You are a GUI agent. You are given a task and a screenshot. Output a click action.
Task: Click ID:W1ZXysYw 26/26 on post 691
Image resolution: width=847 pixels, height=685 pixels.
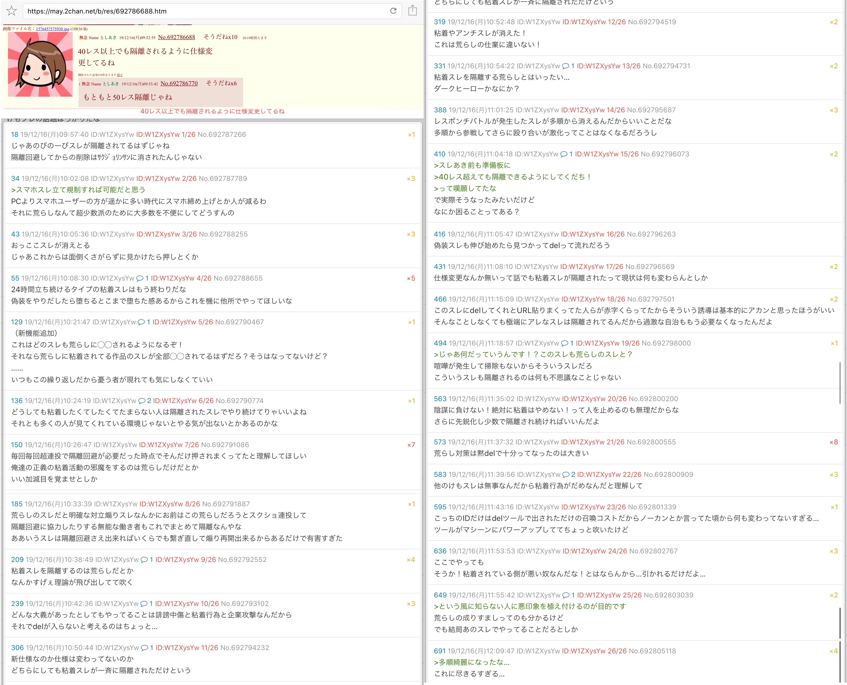[x=594, y=651]
